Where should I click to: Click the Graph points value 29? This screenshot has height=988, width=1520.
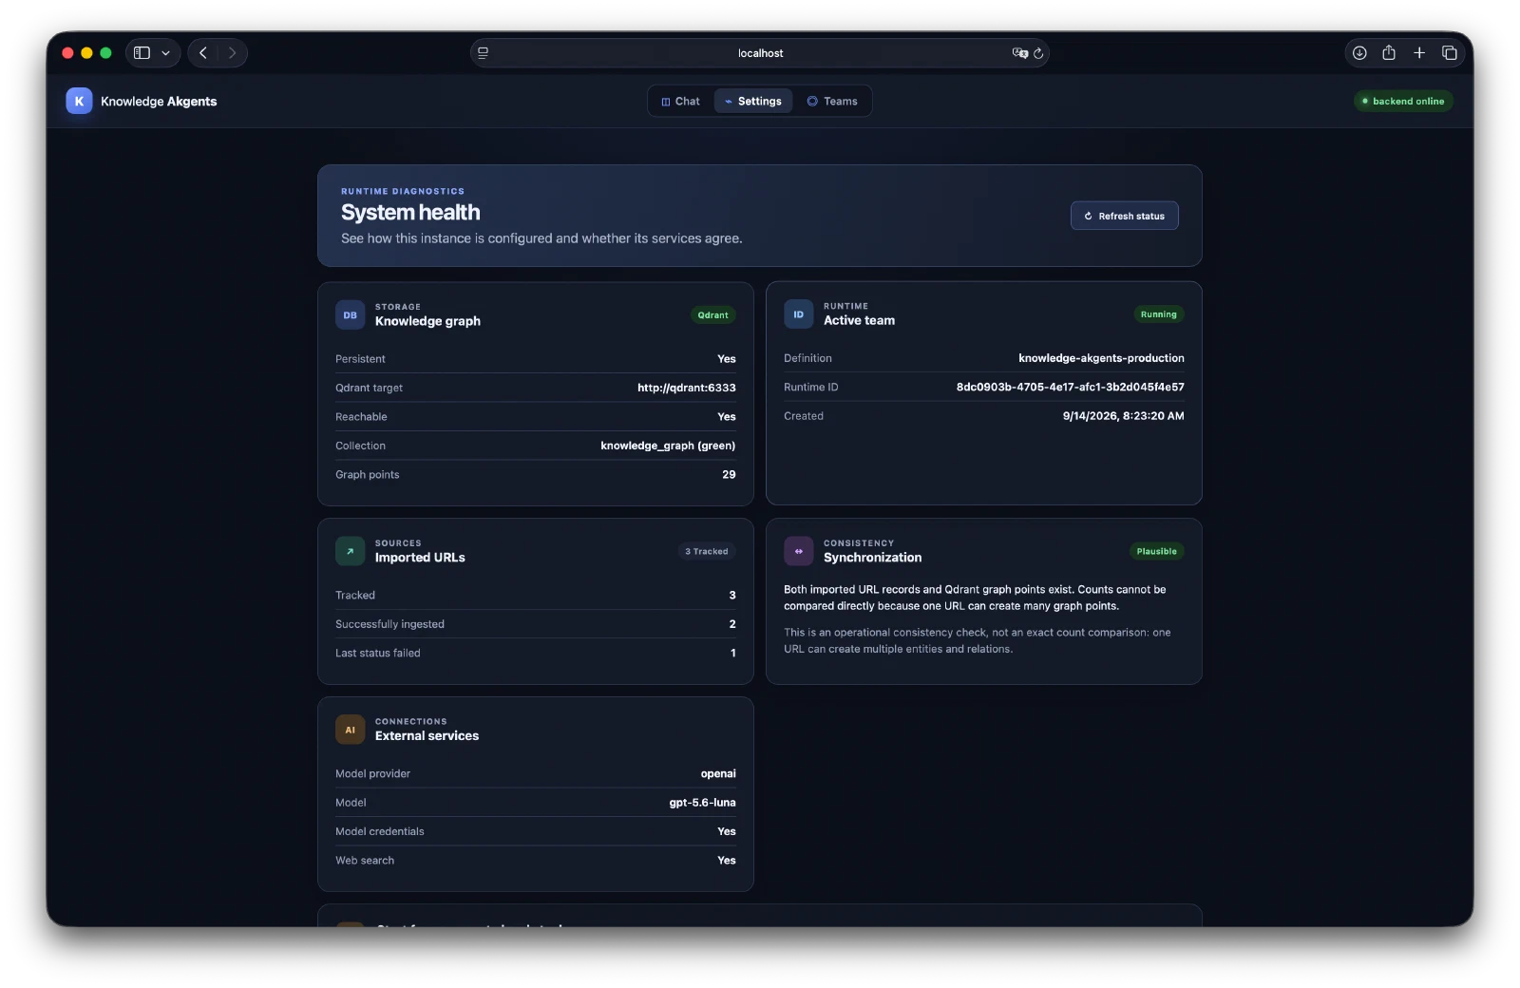coord(729,474)
